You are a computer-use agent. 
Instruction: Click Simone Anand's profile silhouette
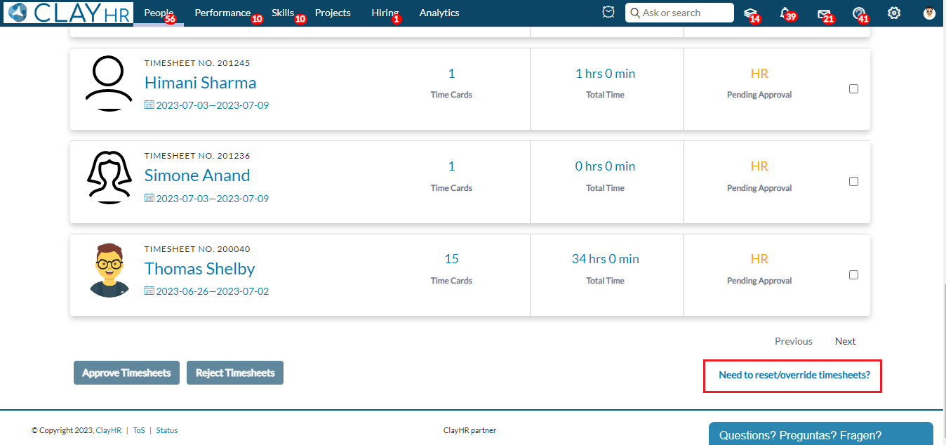[109, 177]
